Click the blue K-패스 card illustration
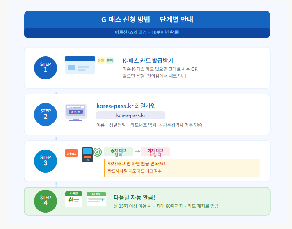292x229 pixels. point(80,65)
